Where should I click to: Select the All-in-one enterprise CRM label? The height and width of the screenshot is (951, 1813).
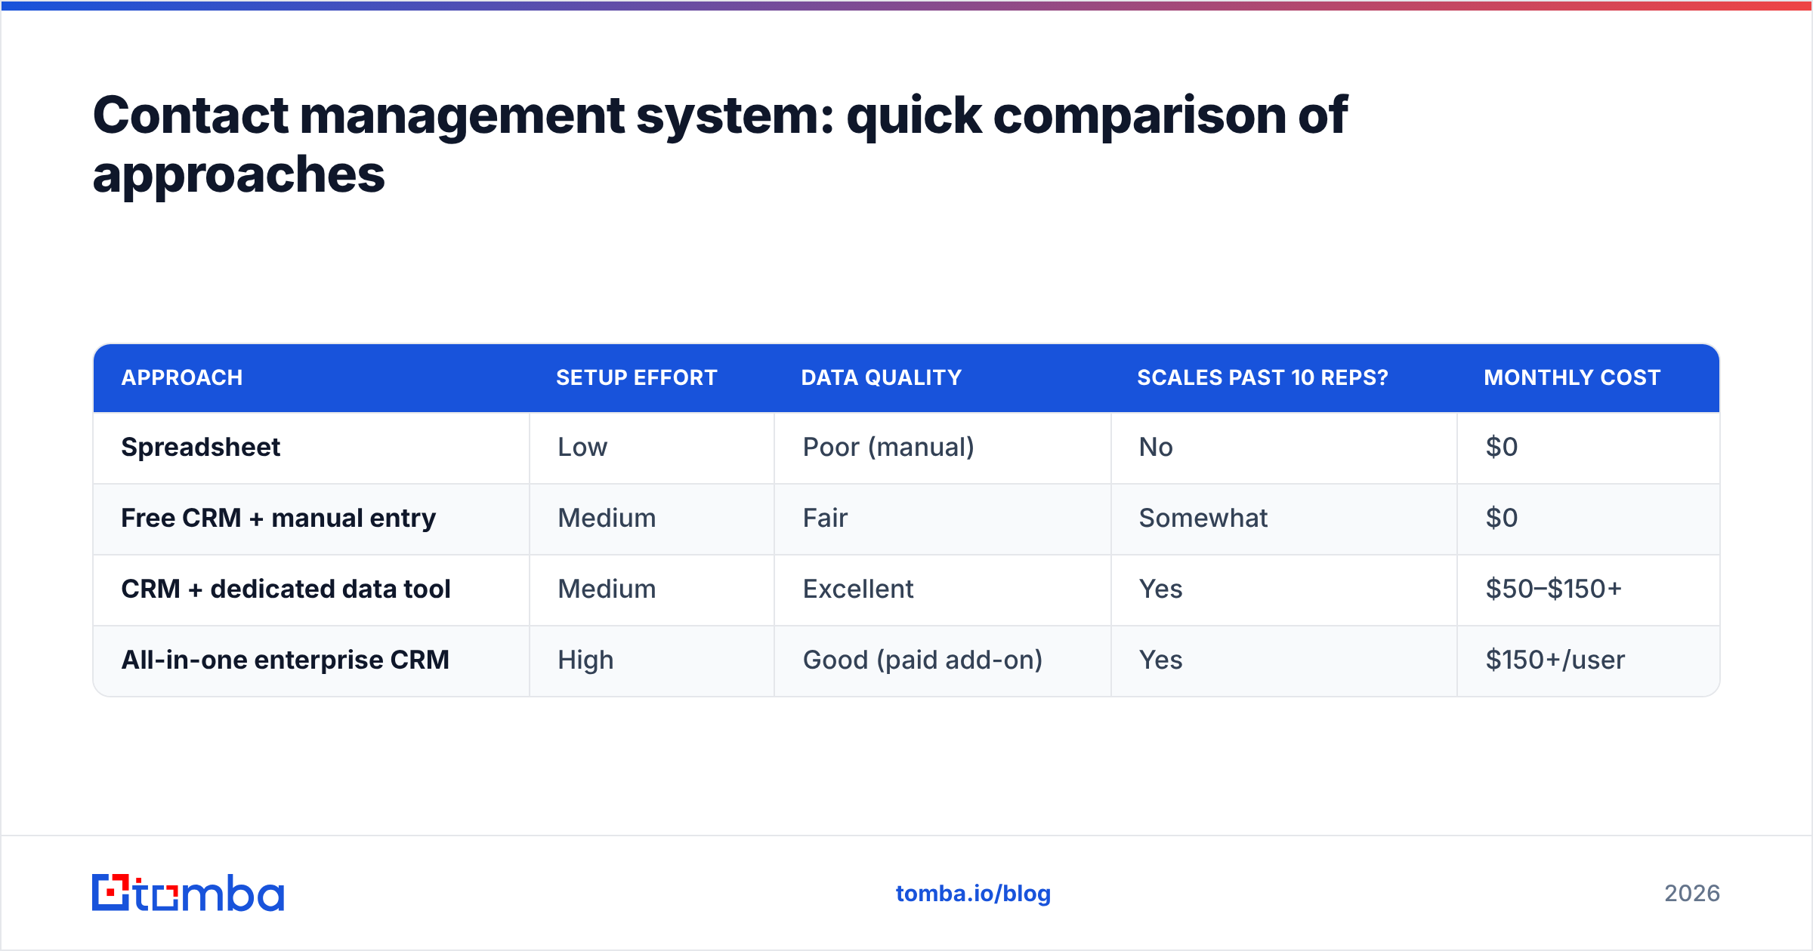click(x=286, y=660)
